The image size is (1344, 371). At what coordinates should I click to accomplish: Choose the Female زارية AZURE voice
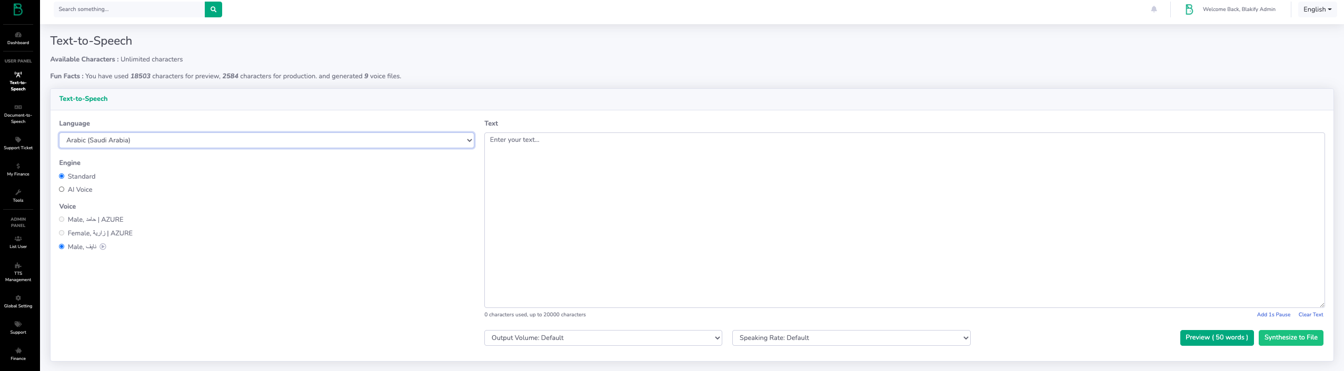62,233
